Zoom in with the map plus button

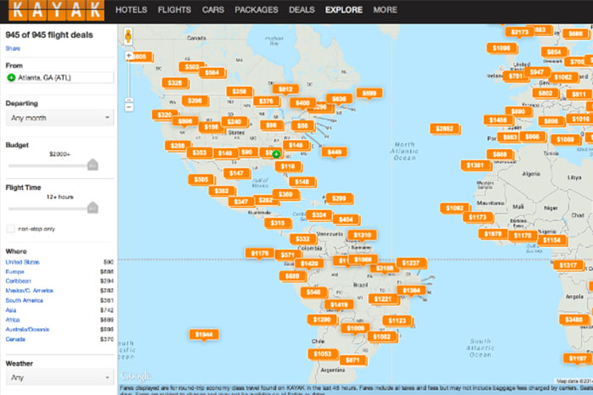[129, 56]
